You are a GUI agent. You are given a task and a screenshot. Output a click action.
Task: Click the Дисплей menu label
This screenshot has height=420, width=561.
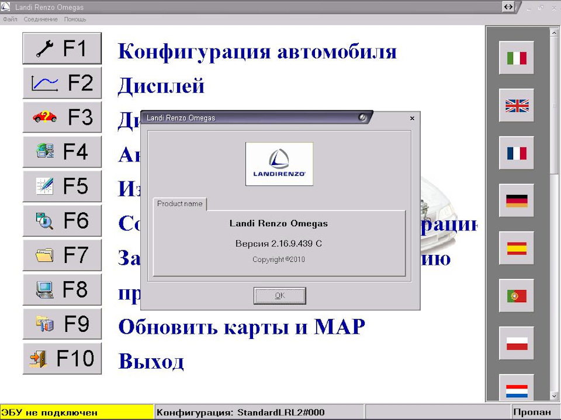[161, 86]
